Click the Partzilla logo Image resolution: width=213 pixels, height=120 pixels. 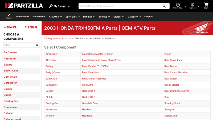click(x=24, y=6)
